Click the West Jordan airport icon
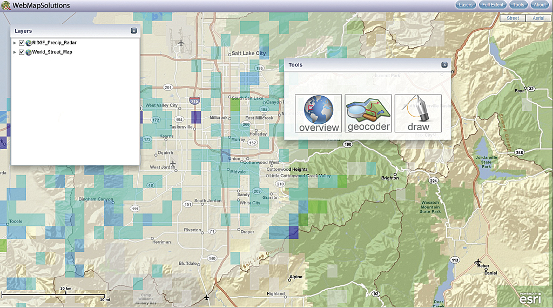Image resolution: width=553 pixels, height=308 pixels. click(173, 163)
